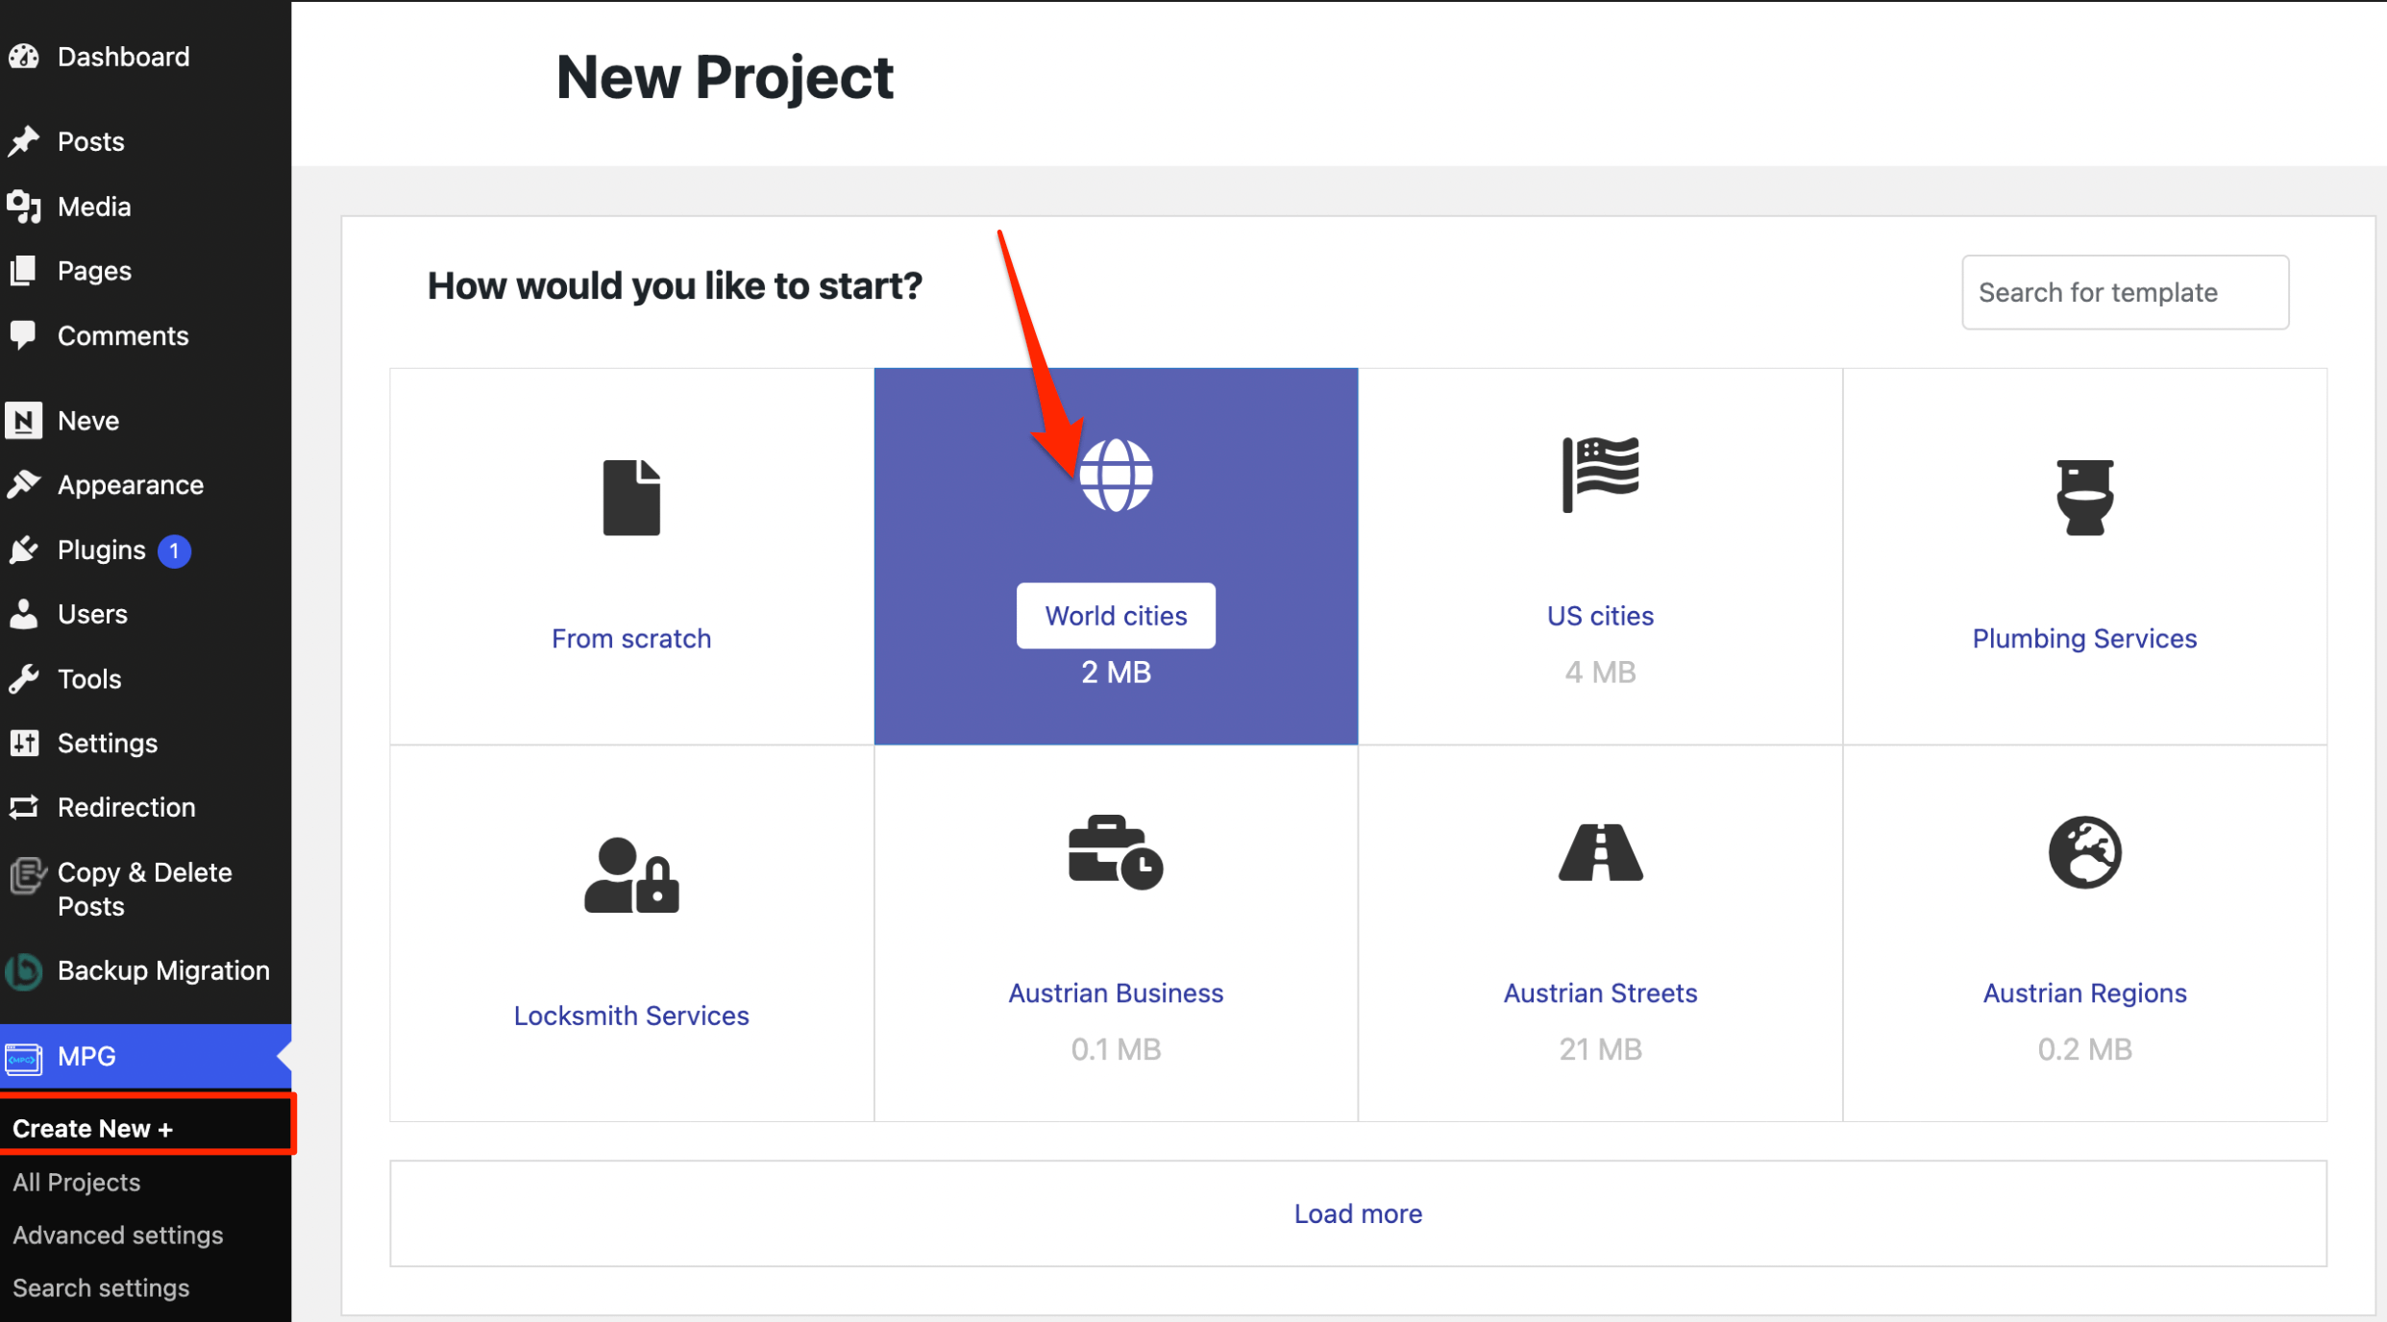Click the World cities label button
The image size is (2387, 1322).
pyautogui.click(x=1115, y=616)
